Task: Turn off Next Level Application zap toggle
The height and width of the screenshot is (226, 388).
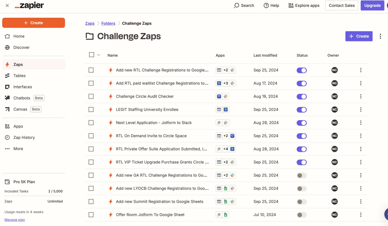Action: (302, 123)
